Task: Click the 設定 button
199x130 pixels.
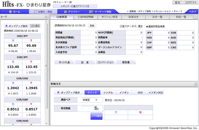Action: tap(178, 2)
